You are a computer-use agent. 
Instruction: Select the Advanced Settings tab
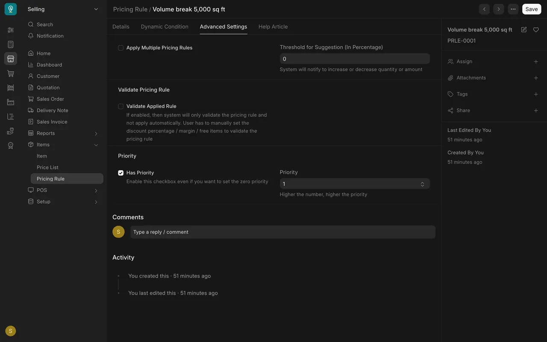[224, 27]
